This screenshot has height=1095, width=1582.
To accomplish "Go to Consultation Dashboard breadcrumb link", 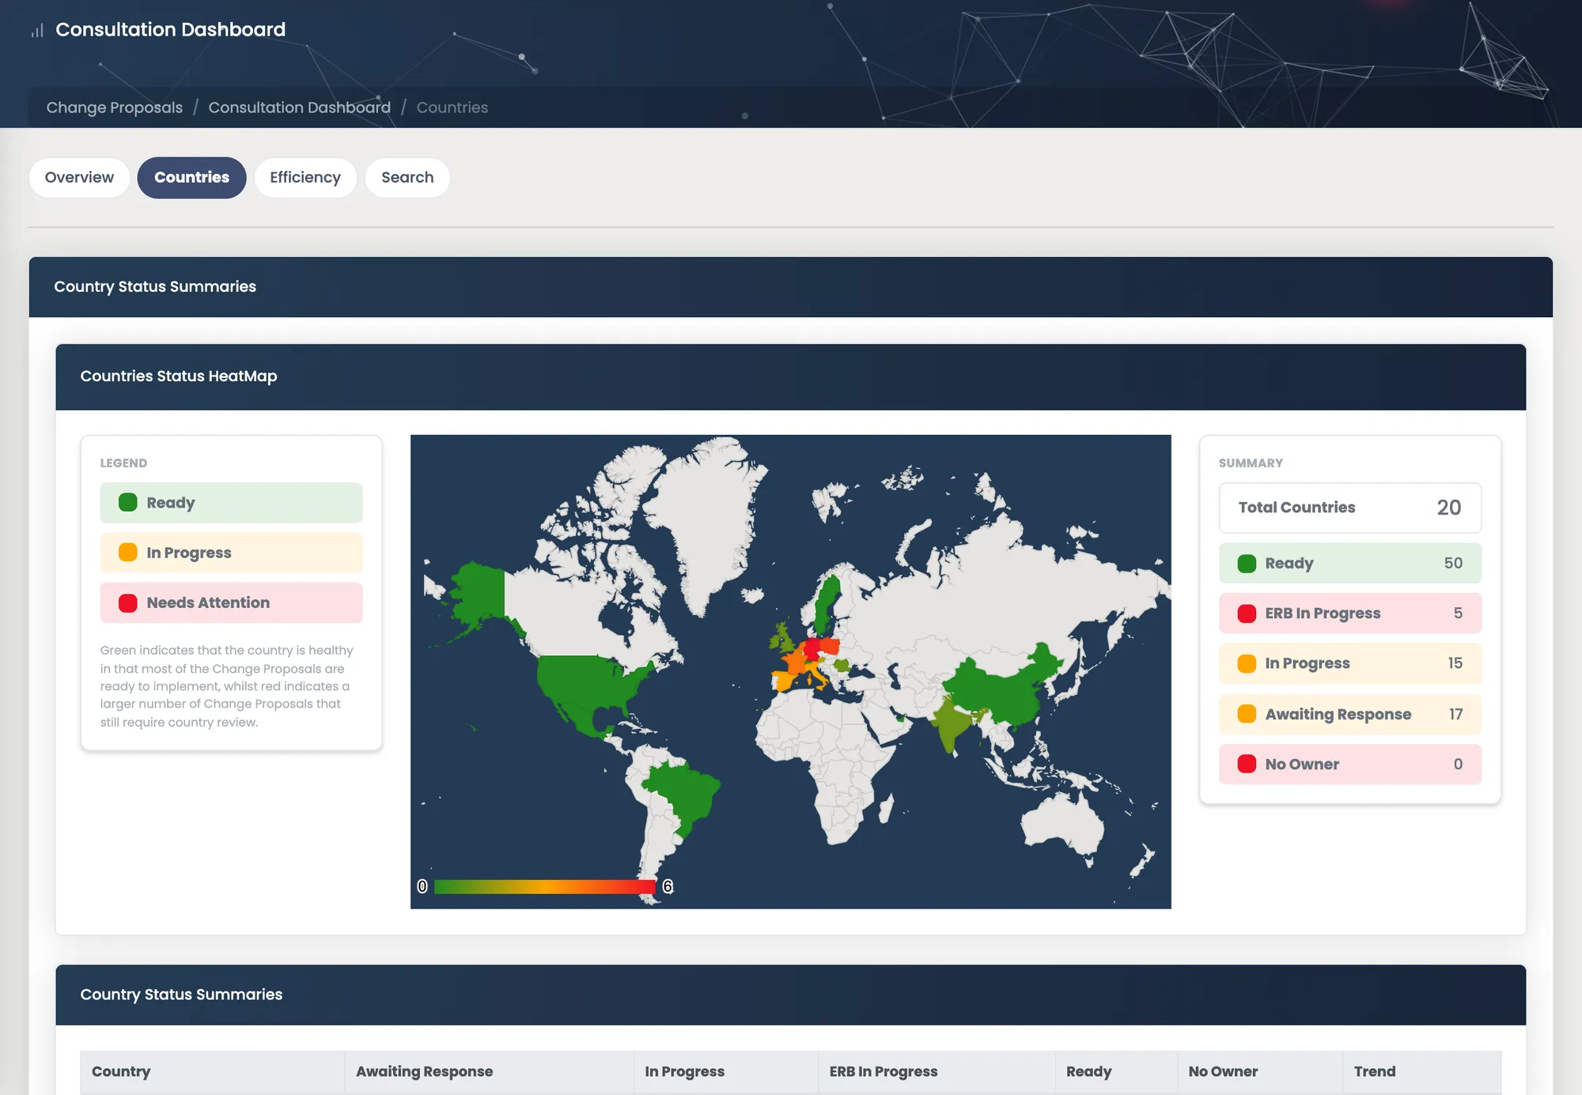I will [299, 108].
